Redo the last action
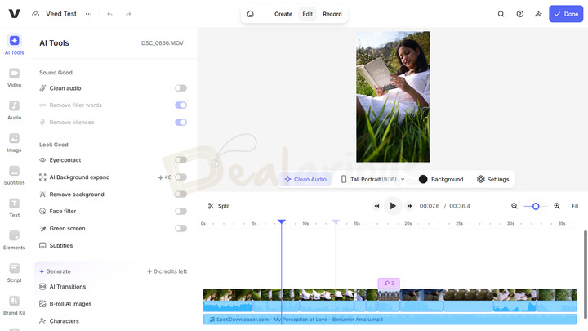Screen dimensions: 588x331 click(x=128, y=14)
